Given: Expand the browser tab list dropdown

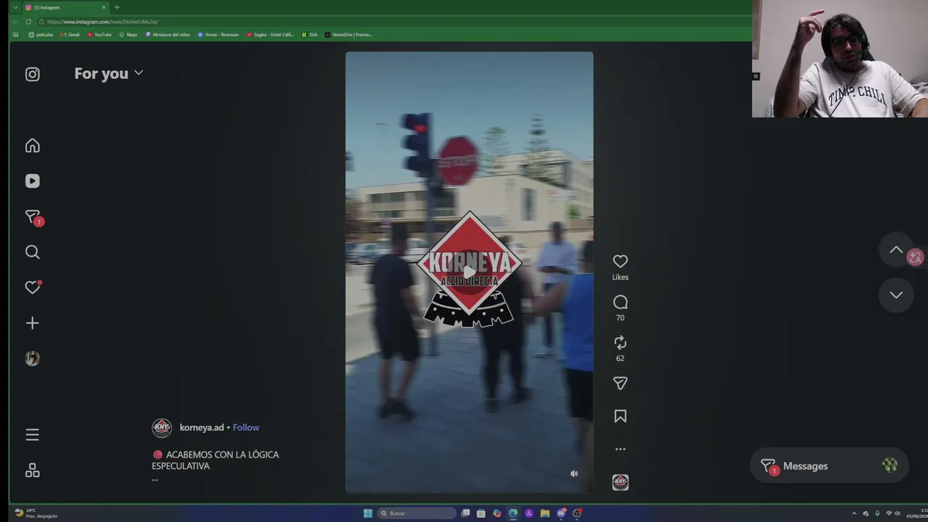Looking at the screenshot, I should 15,7.
